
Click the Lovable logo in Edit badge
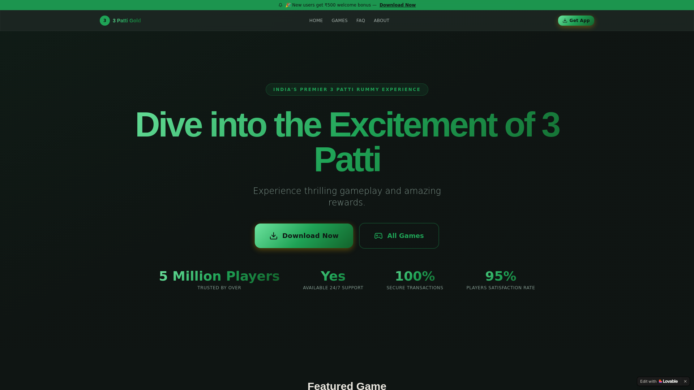668,381
